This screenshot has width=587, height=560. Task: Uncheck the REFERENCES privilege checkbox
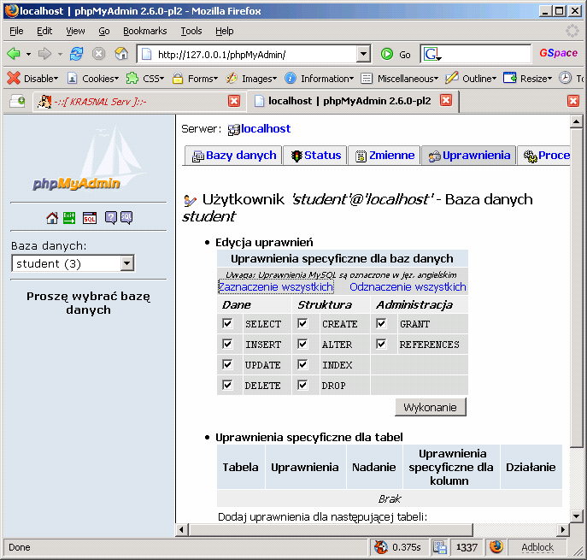pyautogui.click(x=381, y=344)
